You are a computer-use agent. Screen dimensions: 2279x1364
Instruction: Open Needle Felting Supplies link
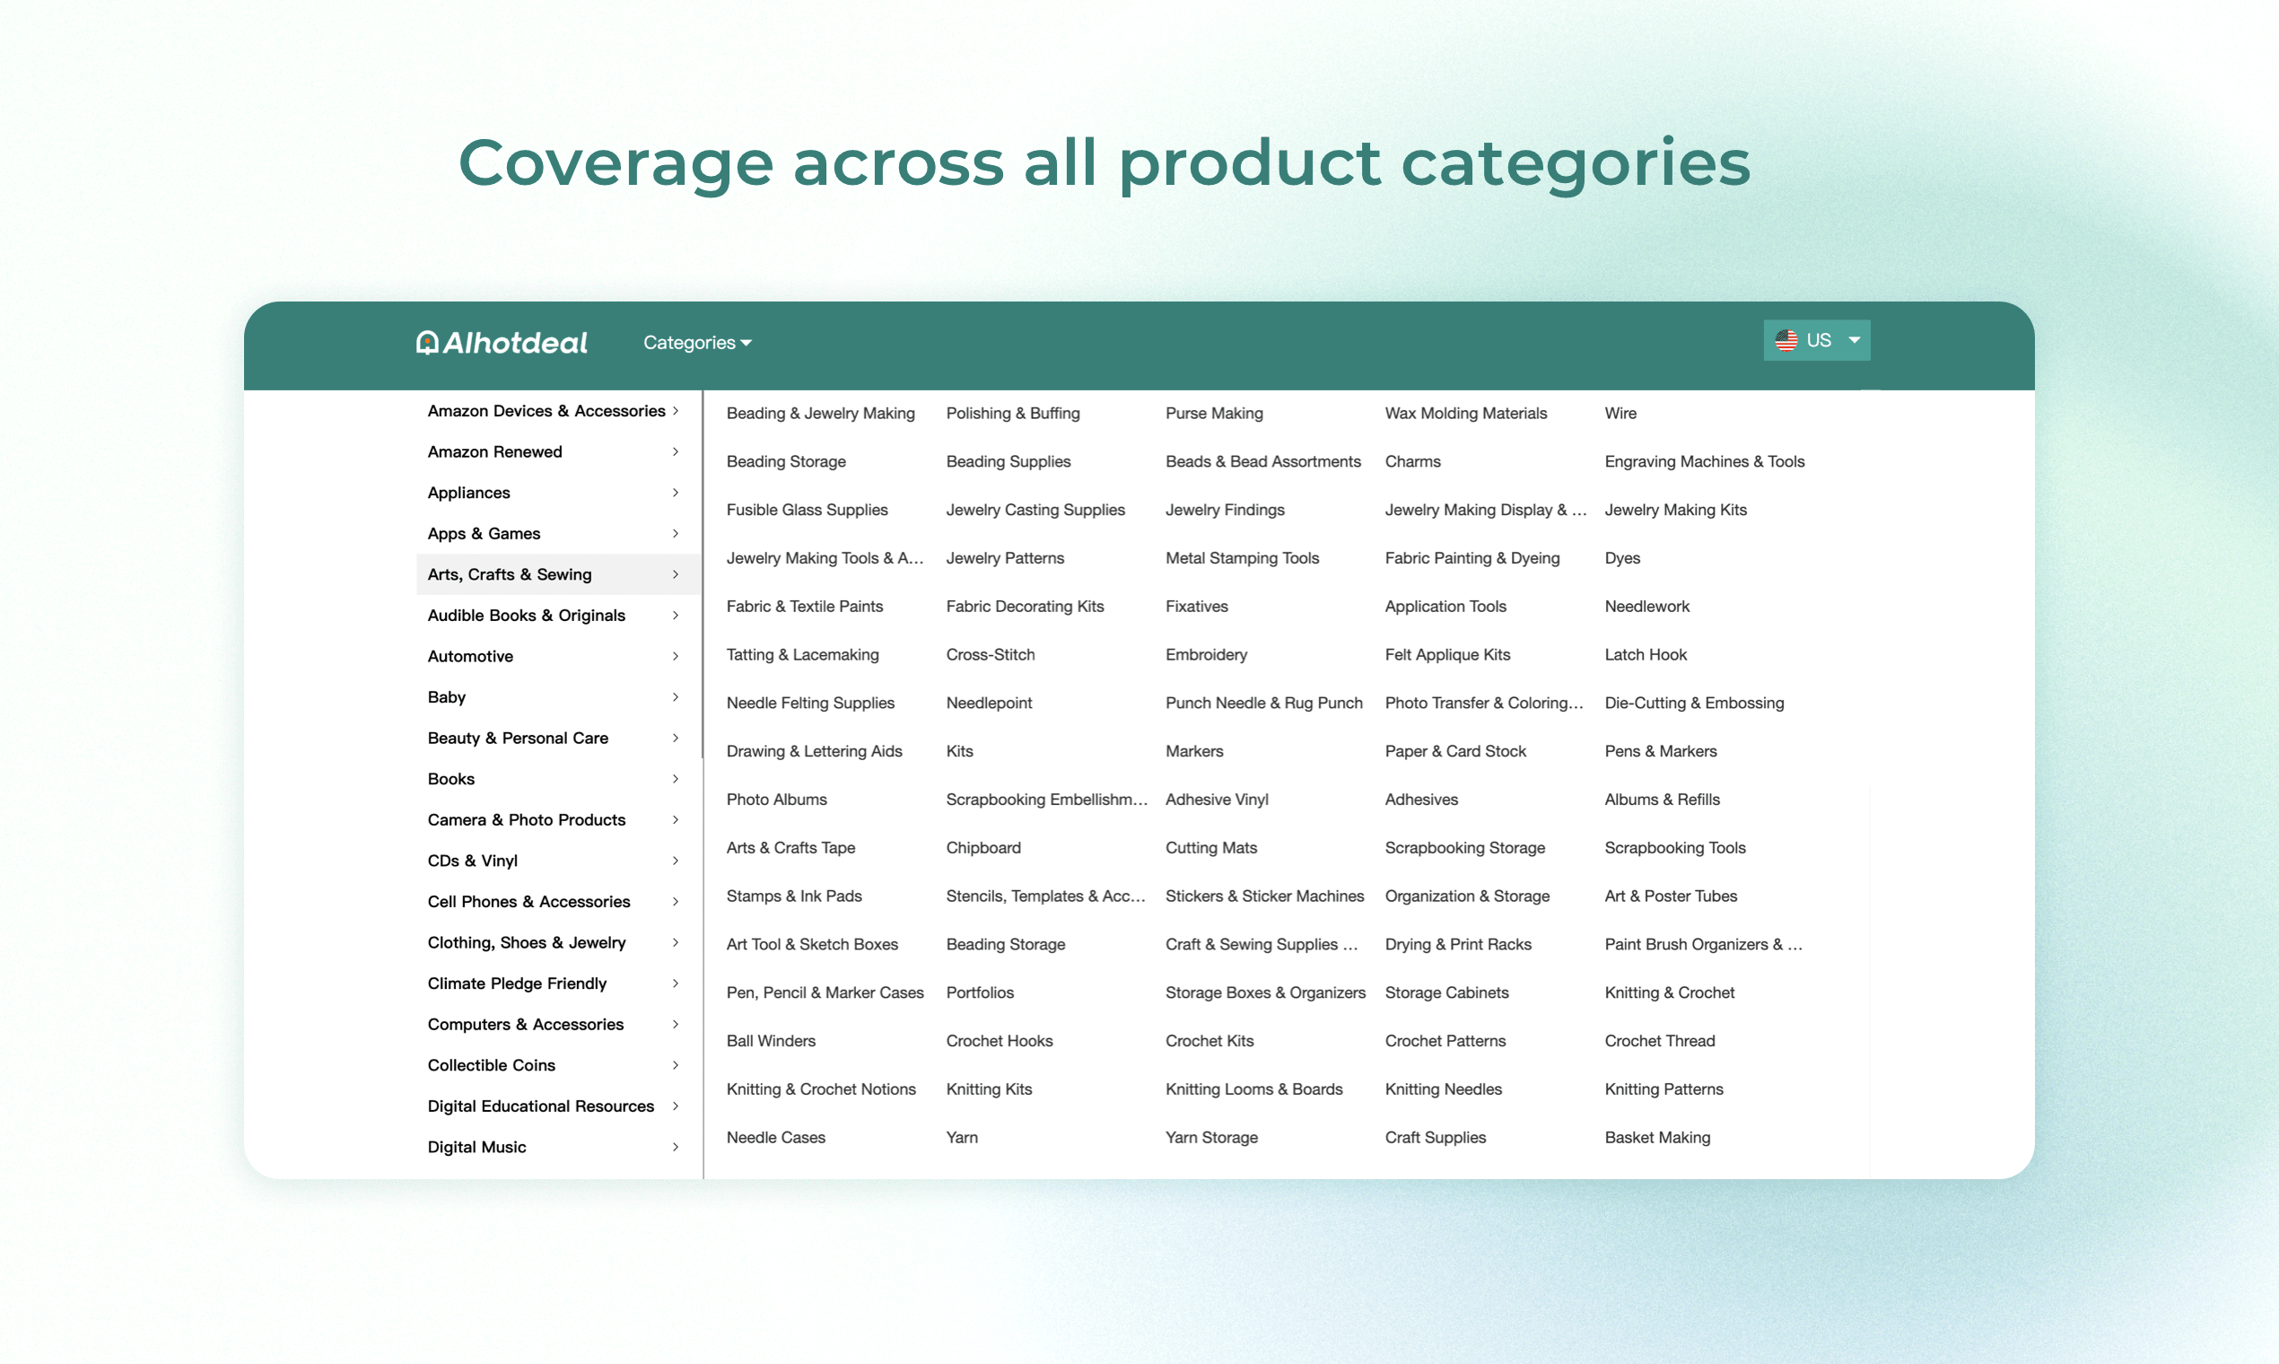click(809, 704)
